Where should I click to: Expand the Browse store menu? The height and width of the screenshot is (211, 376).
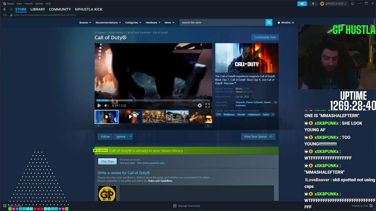pos(85,23)
